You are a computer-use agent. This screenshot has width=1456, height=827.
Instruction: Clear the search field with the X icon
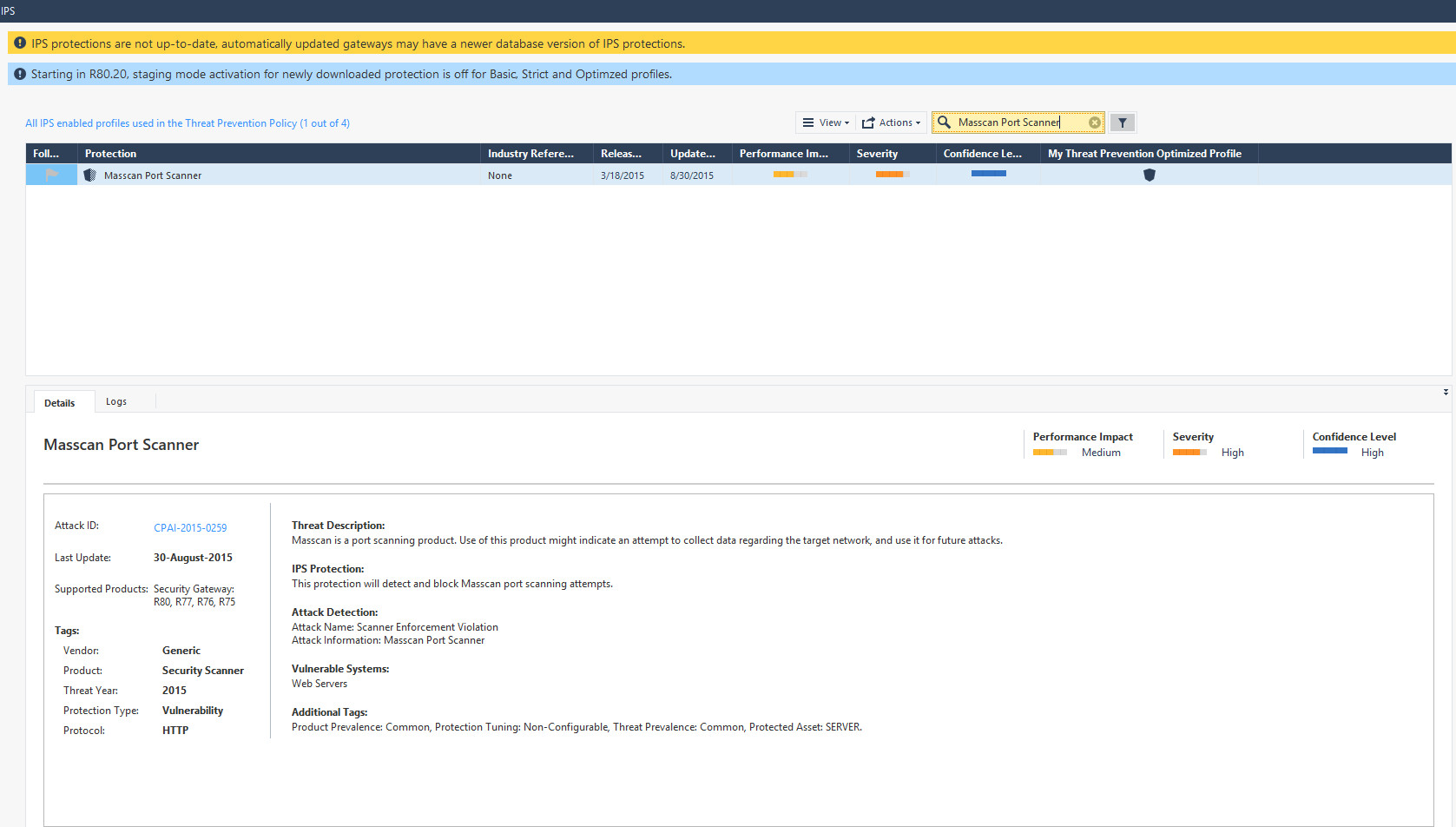coord(1095,122)
